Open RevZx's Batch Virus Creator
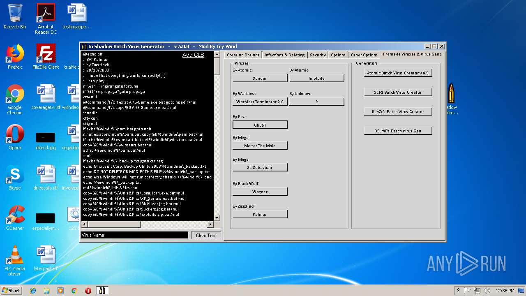Image resolution: width=526 pixels, height=296 pixels. (x=398, y=111)
